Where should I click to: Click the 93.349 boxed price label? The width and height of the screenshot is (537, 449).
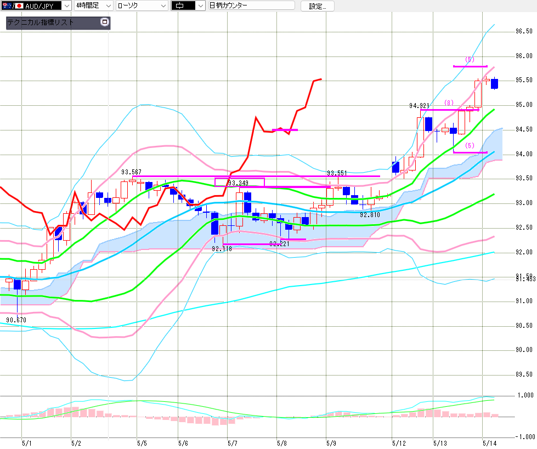[239, 183]
